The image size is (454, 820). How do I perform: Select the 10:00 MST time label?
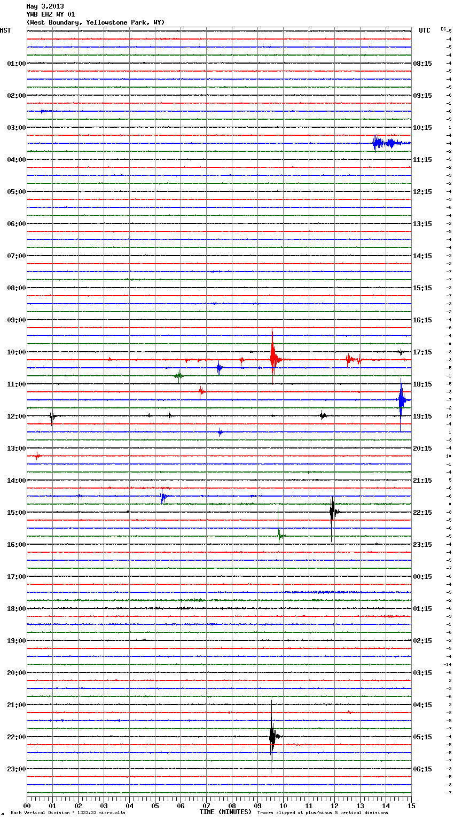17,352
